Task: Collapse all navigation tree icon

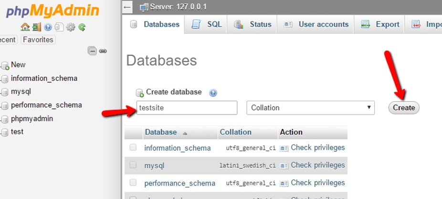Action: point(92,51)
